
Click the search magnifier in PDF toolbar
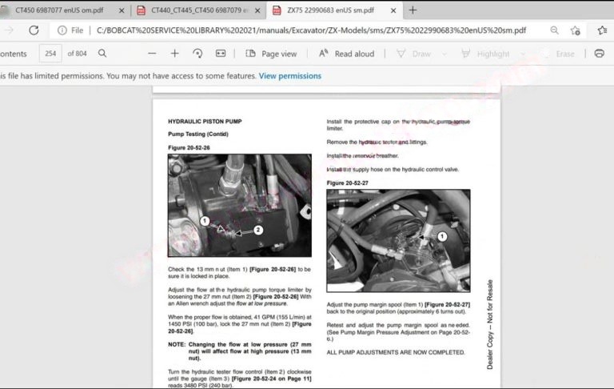click(102, 54)
